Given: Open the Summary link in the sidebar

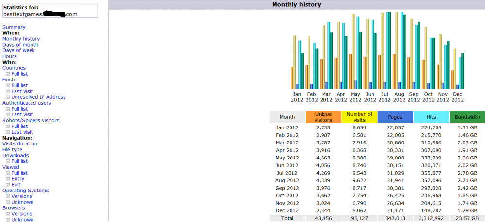Looking at the screenshot, I should point(14,27).
